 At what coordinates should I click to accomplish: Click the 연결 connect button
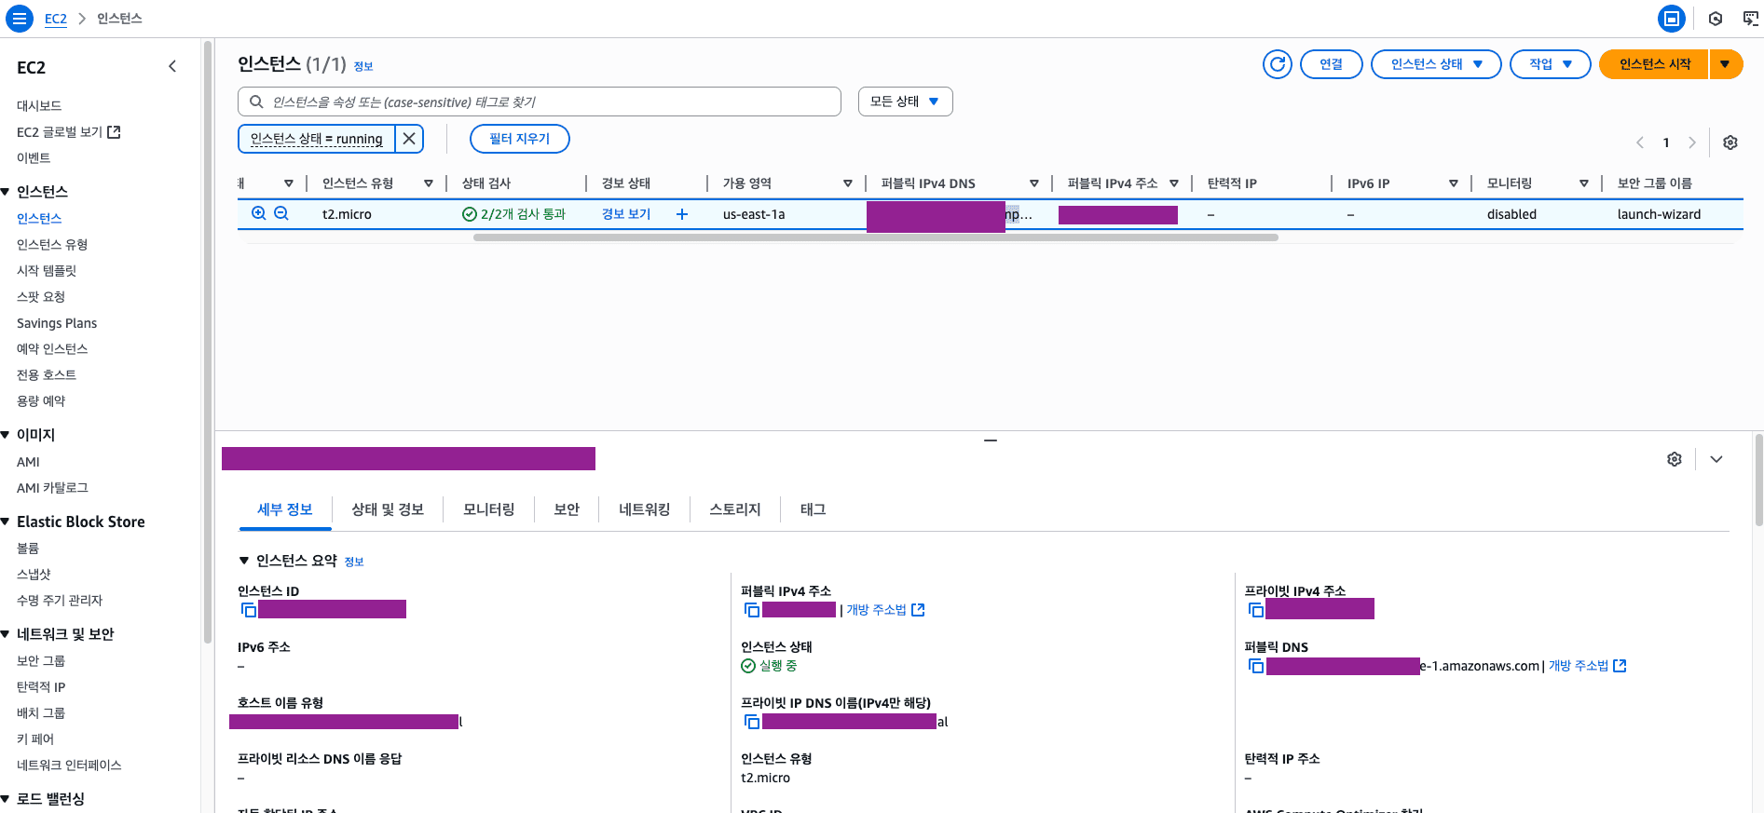1332,64
